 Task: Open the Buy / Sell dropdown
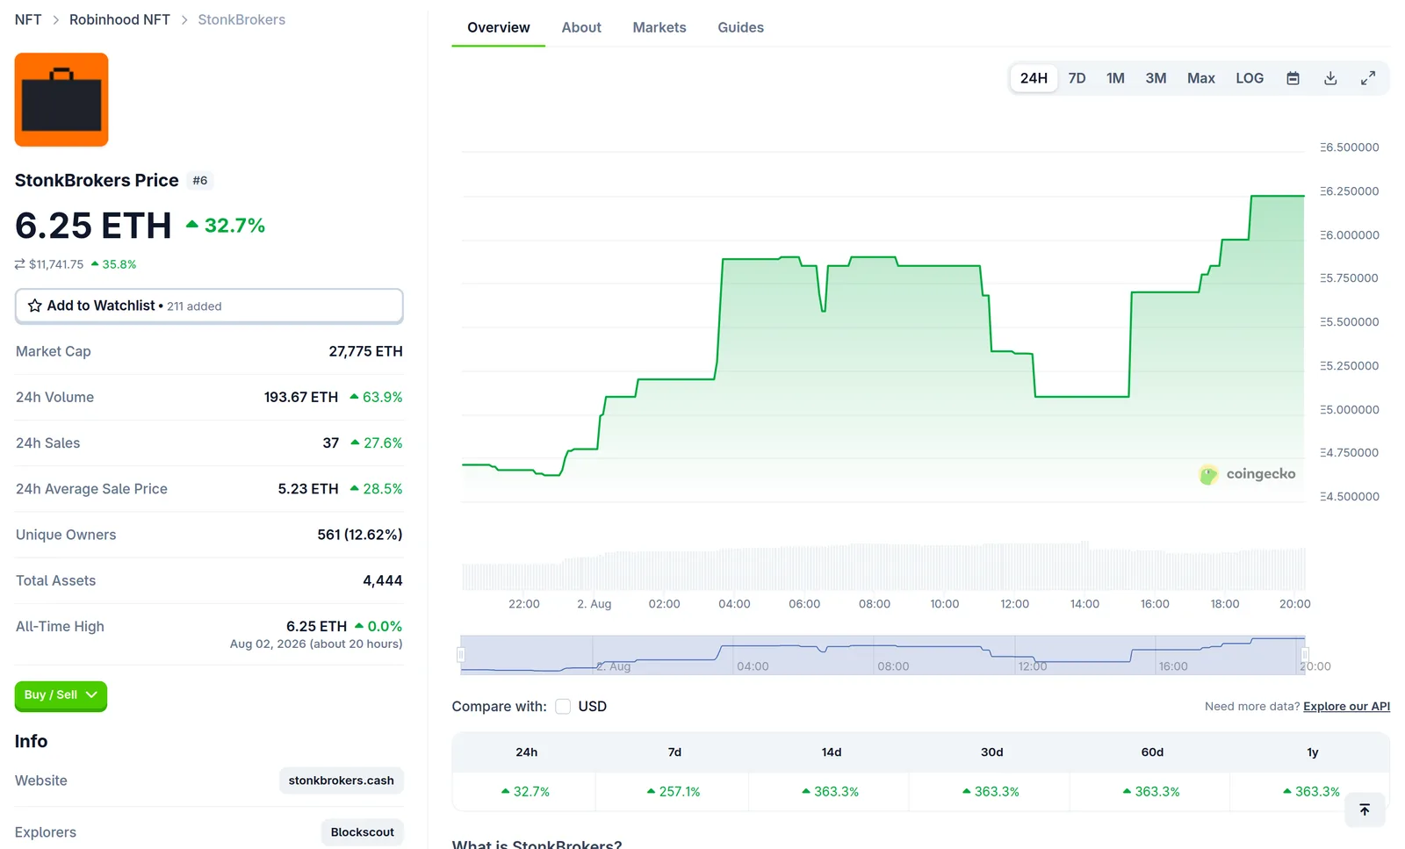[x=61, y=695]
